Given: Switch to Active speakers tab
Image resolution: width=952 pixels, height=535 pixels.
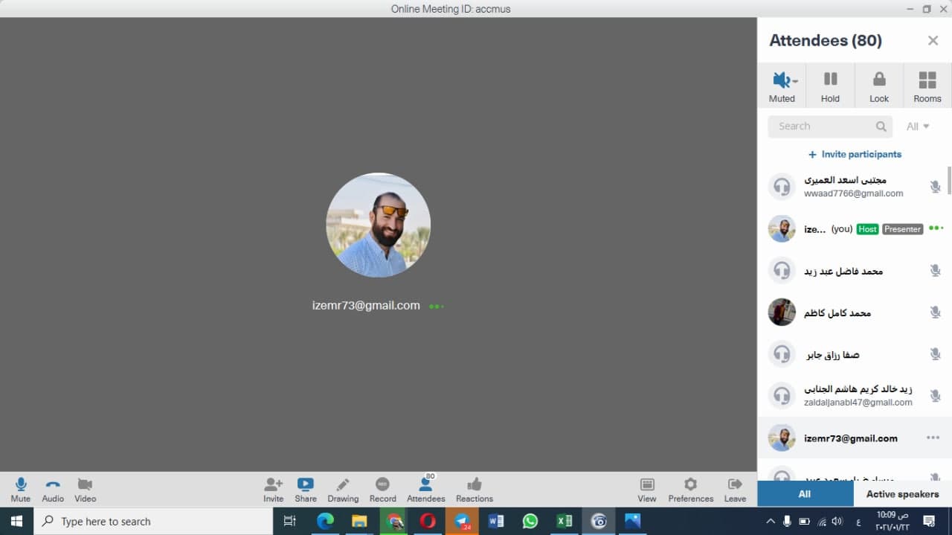Looking at the screenshot, I should [902, 494].
